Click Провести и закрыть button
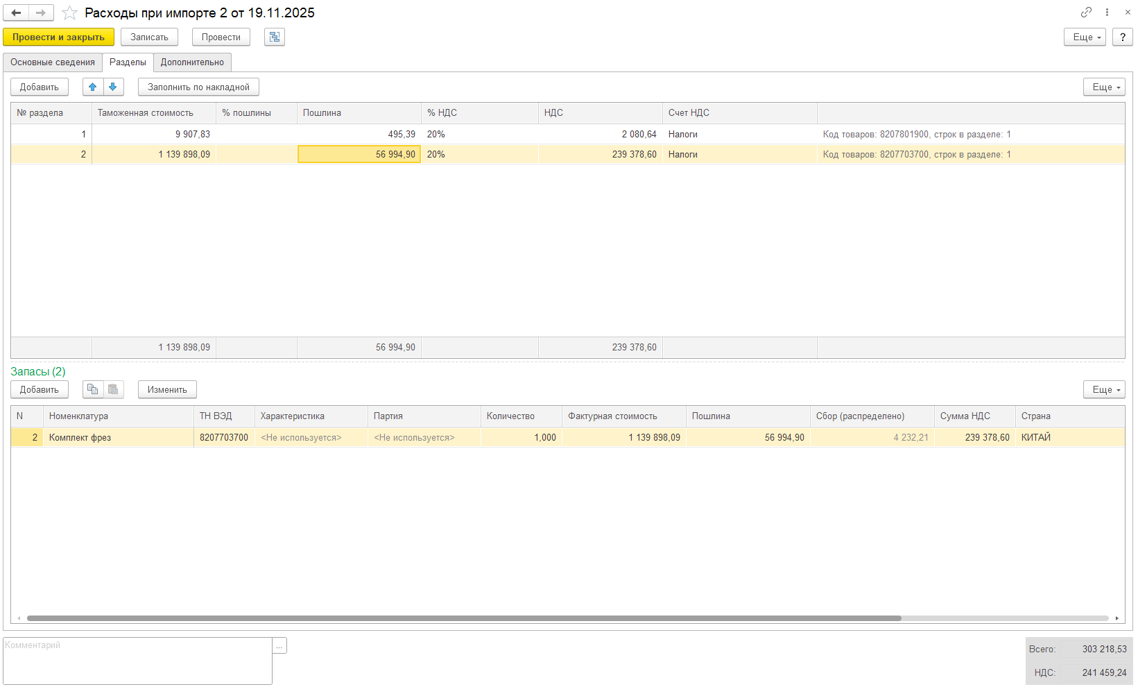The width and height of the screenshot is (1138, 687). (58, 37)
